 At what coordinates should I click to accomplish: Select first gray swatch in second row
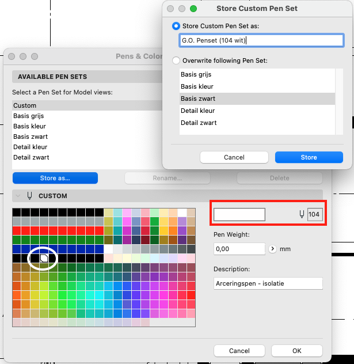(x=17, y=222)
